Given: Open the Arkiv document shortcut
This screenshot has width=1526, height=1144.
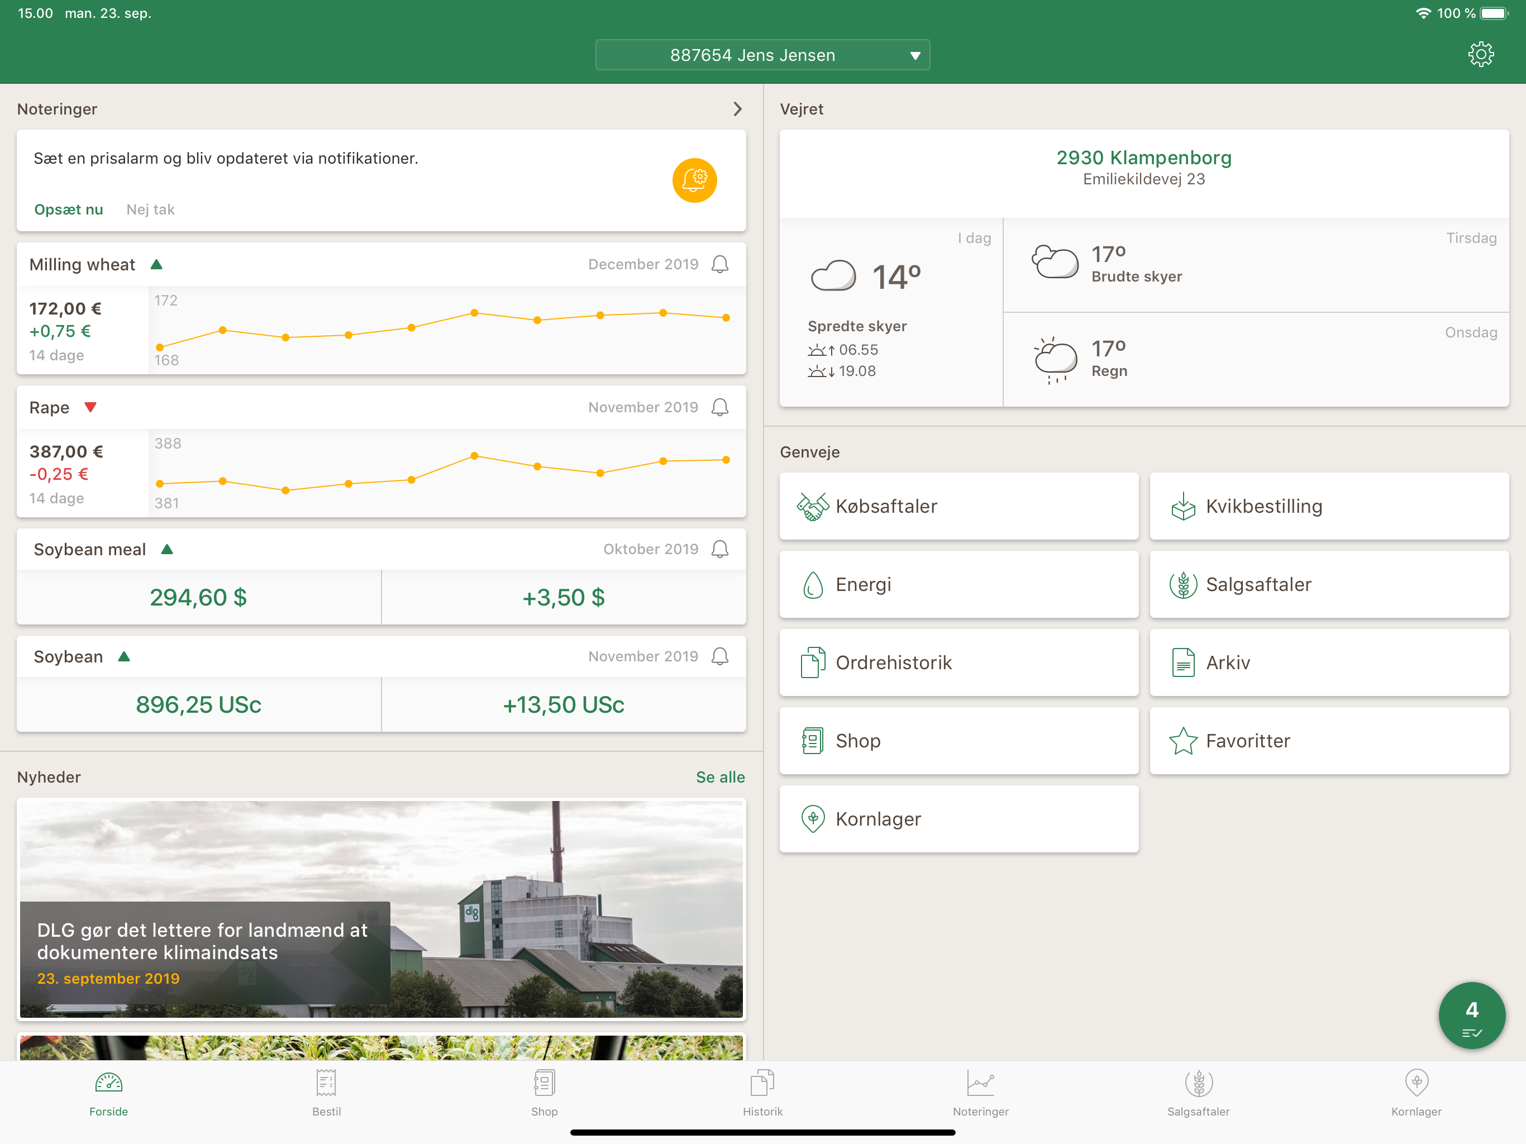Looking at the screenshot, I should pyautogui.click(x=1328, y=662).
